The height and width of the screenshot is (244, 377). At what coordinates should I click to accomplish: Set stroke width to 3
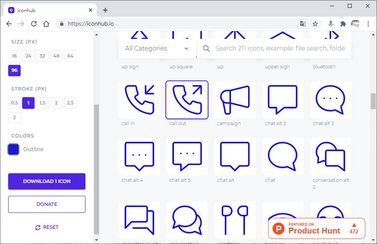click(x=15, y=118)
